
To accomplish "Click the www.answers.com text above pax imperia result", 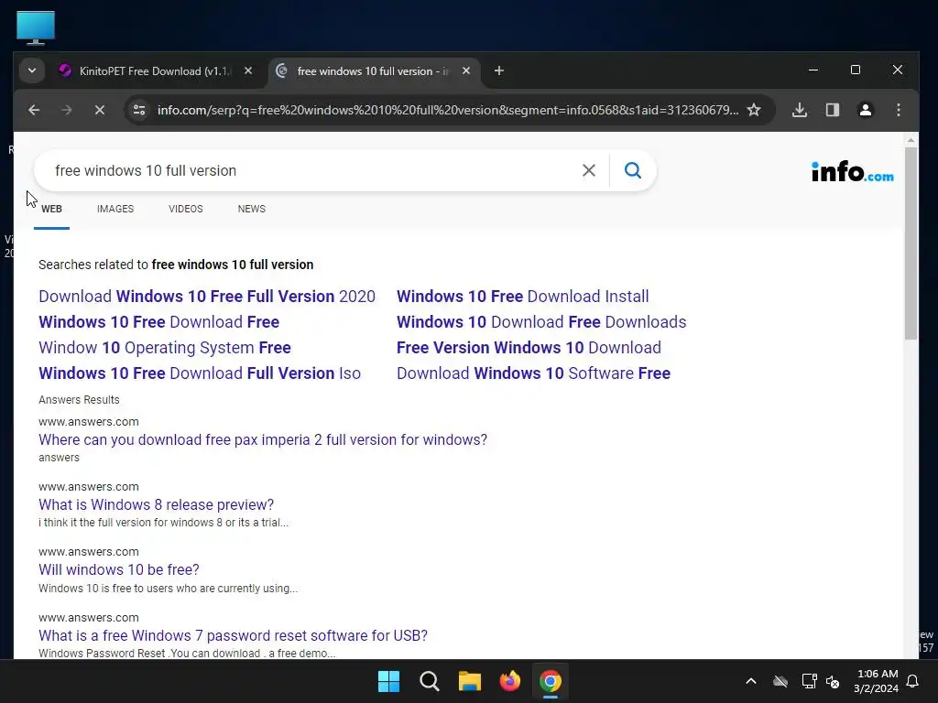I will (89, 422).
